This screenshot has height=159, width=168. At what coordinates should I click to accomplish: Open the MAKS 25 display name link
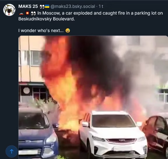tap(28, 6)
